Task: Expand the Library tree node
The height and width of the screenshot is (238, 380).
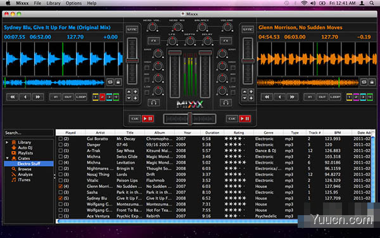Action: coord(7,142)
